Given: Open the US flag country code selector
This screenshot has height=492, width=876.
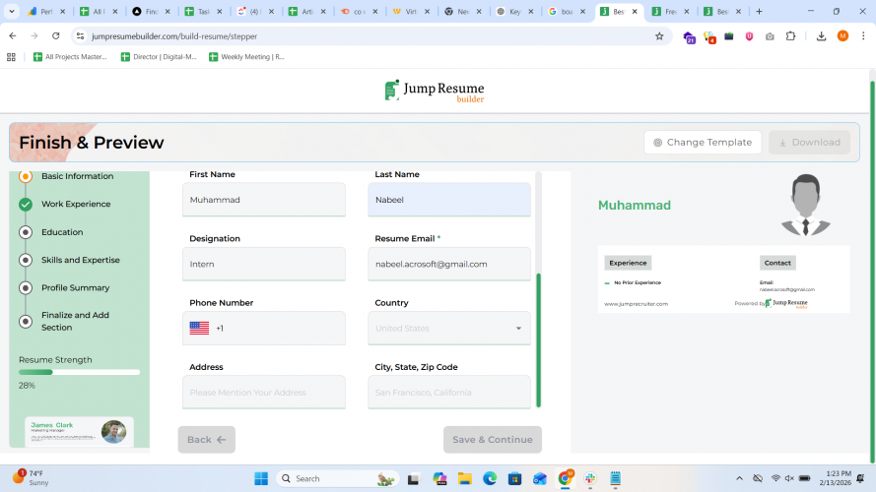Looking at the screenshot, I should click(199, 328).
